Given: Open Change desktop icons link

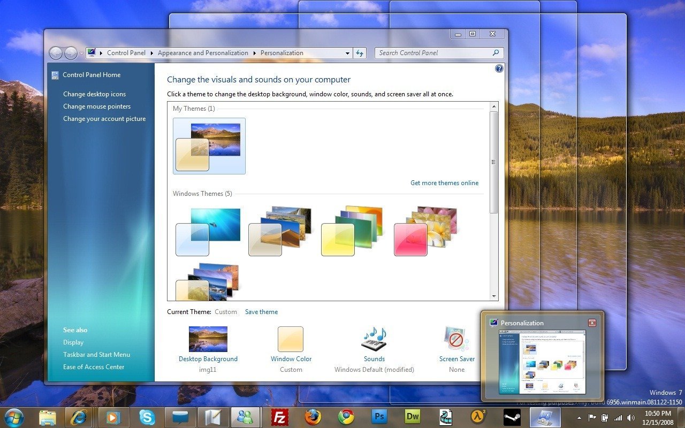Looking at the screenshot, I should pos(95,94).
